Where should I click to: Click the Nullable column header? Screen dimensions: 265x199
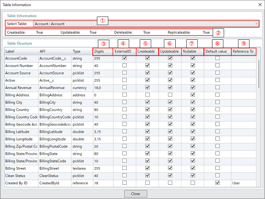tap(192, 51)
